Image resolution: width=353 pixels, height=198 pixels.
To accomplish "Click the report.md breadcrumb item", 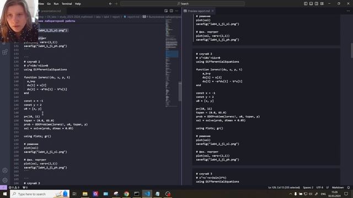I will click(x=133, y=16).
